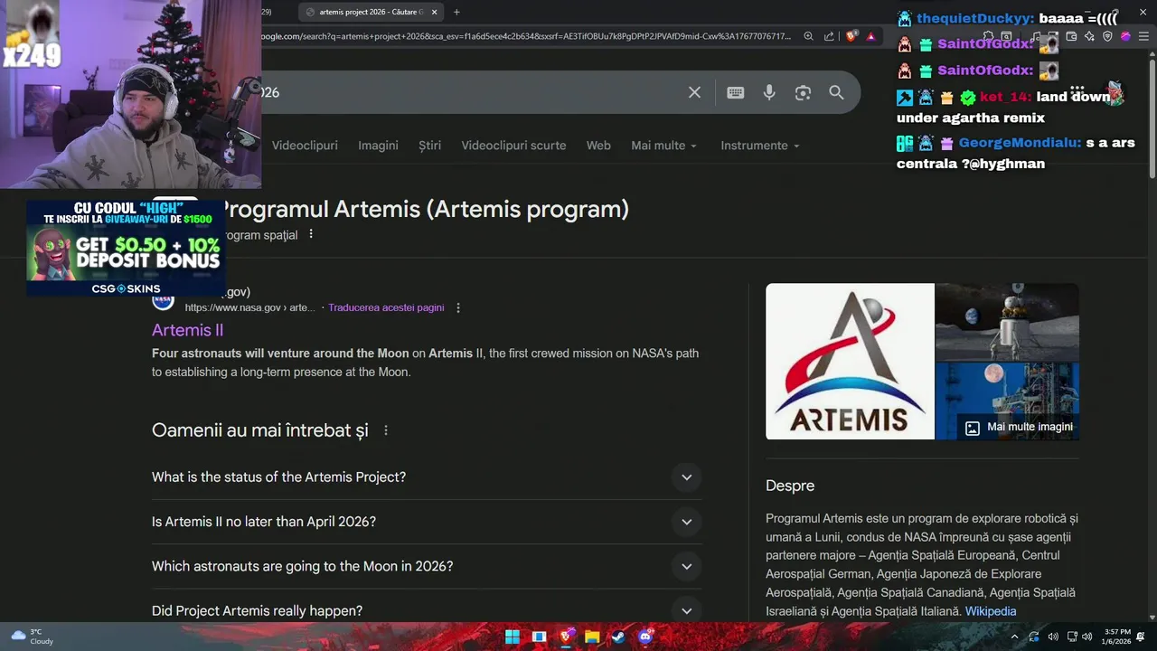Open three-dot menu beside Oamenii au mai întrebat și

[x=386, y=430]
